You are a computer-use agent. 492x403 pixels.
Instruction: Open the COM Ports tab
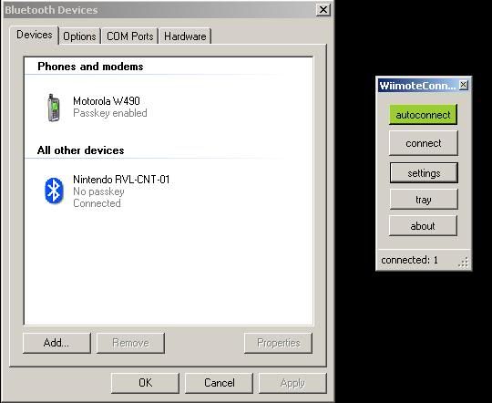coord(130,36)
